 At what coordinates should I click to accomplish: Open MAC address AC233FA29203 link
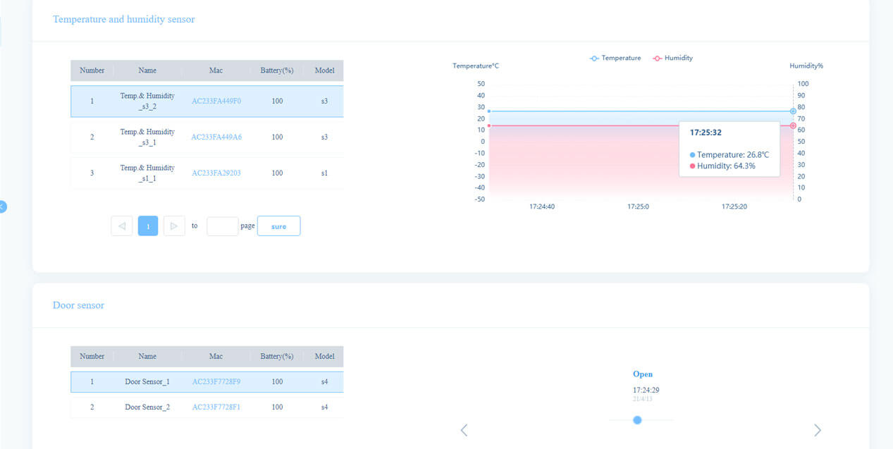[x=216, y=173]
